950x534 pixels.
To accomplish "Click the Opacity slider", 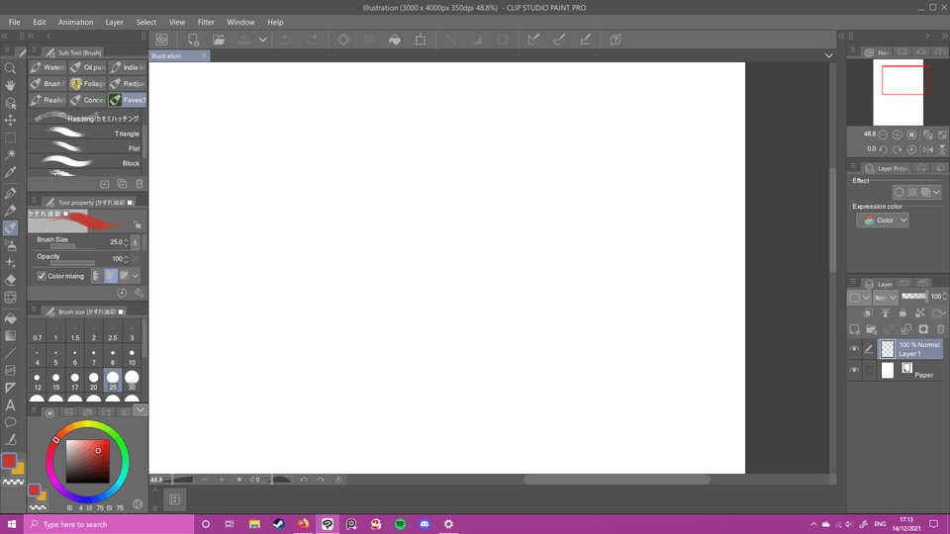I will [72, 263].
